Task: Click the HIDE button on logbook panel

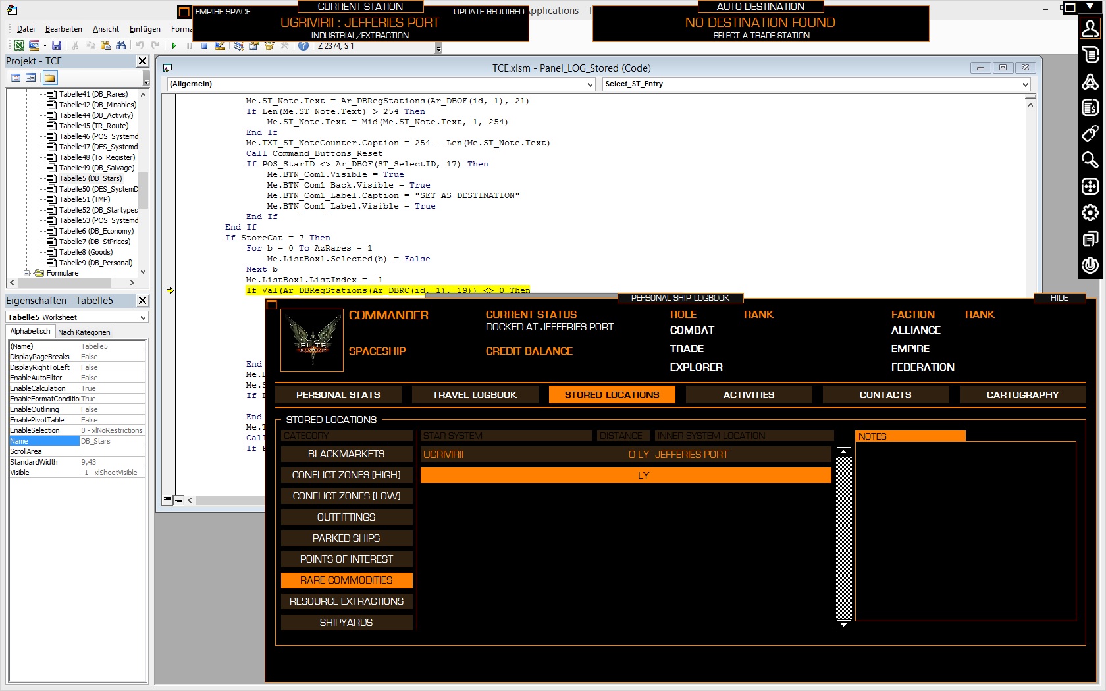Action: pyautogui.click(x=1059, y=298)
